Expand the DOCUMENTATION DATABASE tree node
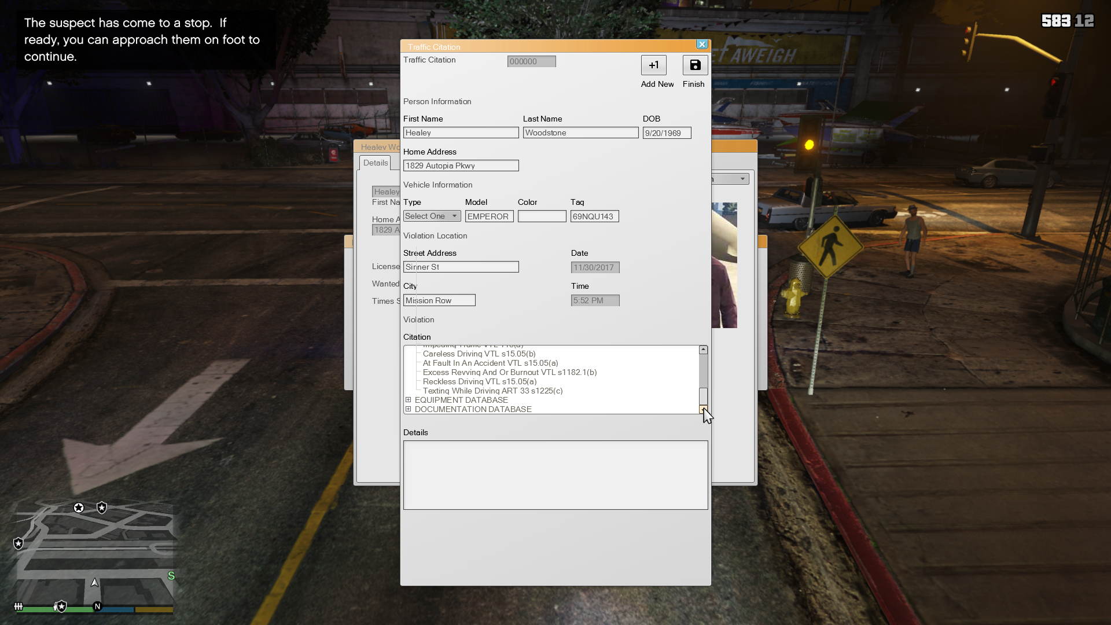The image size is (1111, 625). point(408,409)
